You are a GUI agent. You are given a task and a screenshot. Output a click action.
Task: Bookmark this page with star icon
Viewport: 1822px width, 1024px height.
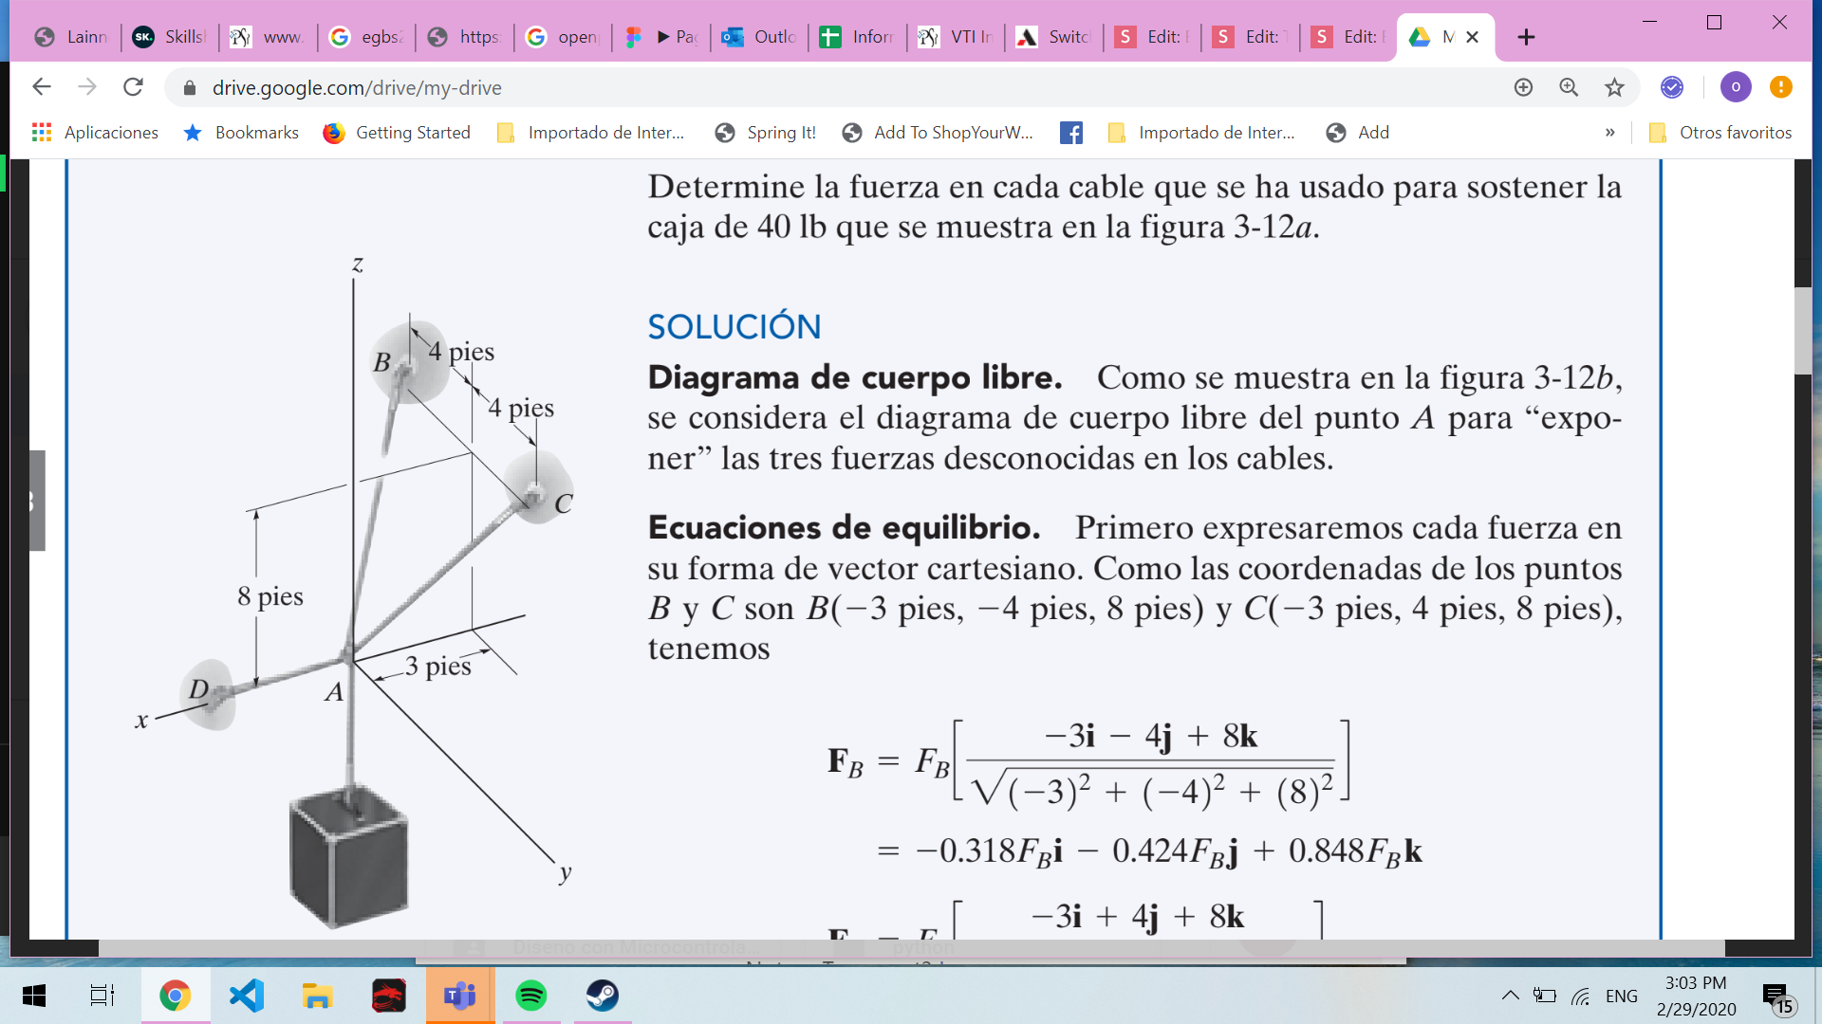click(x=1614, y=87)
